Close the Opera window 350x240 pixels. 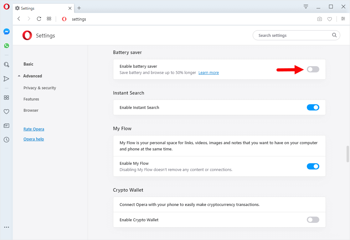click(343, 7)
